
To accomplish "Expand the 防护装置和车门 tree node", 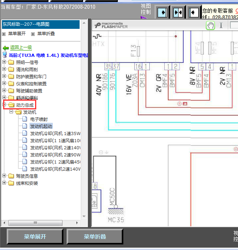I will point(4,76).
